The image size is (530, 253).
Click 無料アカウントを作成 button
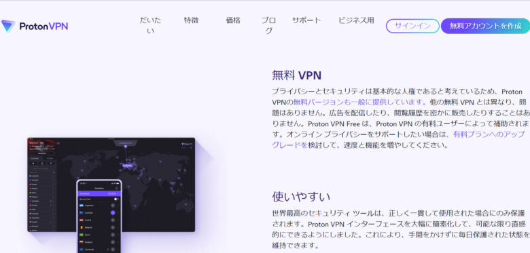pos(485,26)
